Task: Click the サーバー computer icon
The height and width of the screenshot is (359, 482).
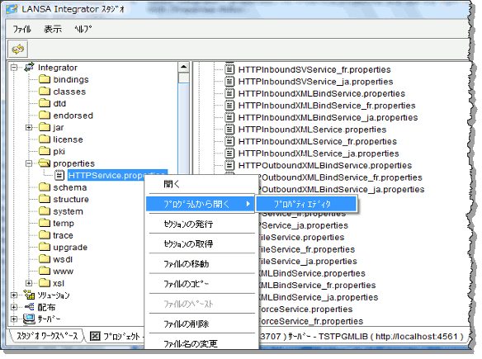Action: click(29, 319)
